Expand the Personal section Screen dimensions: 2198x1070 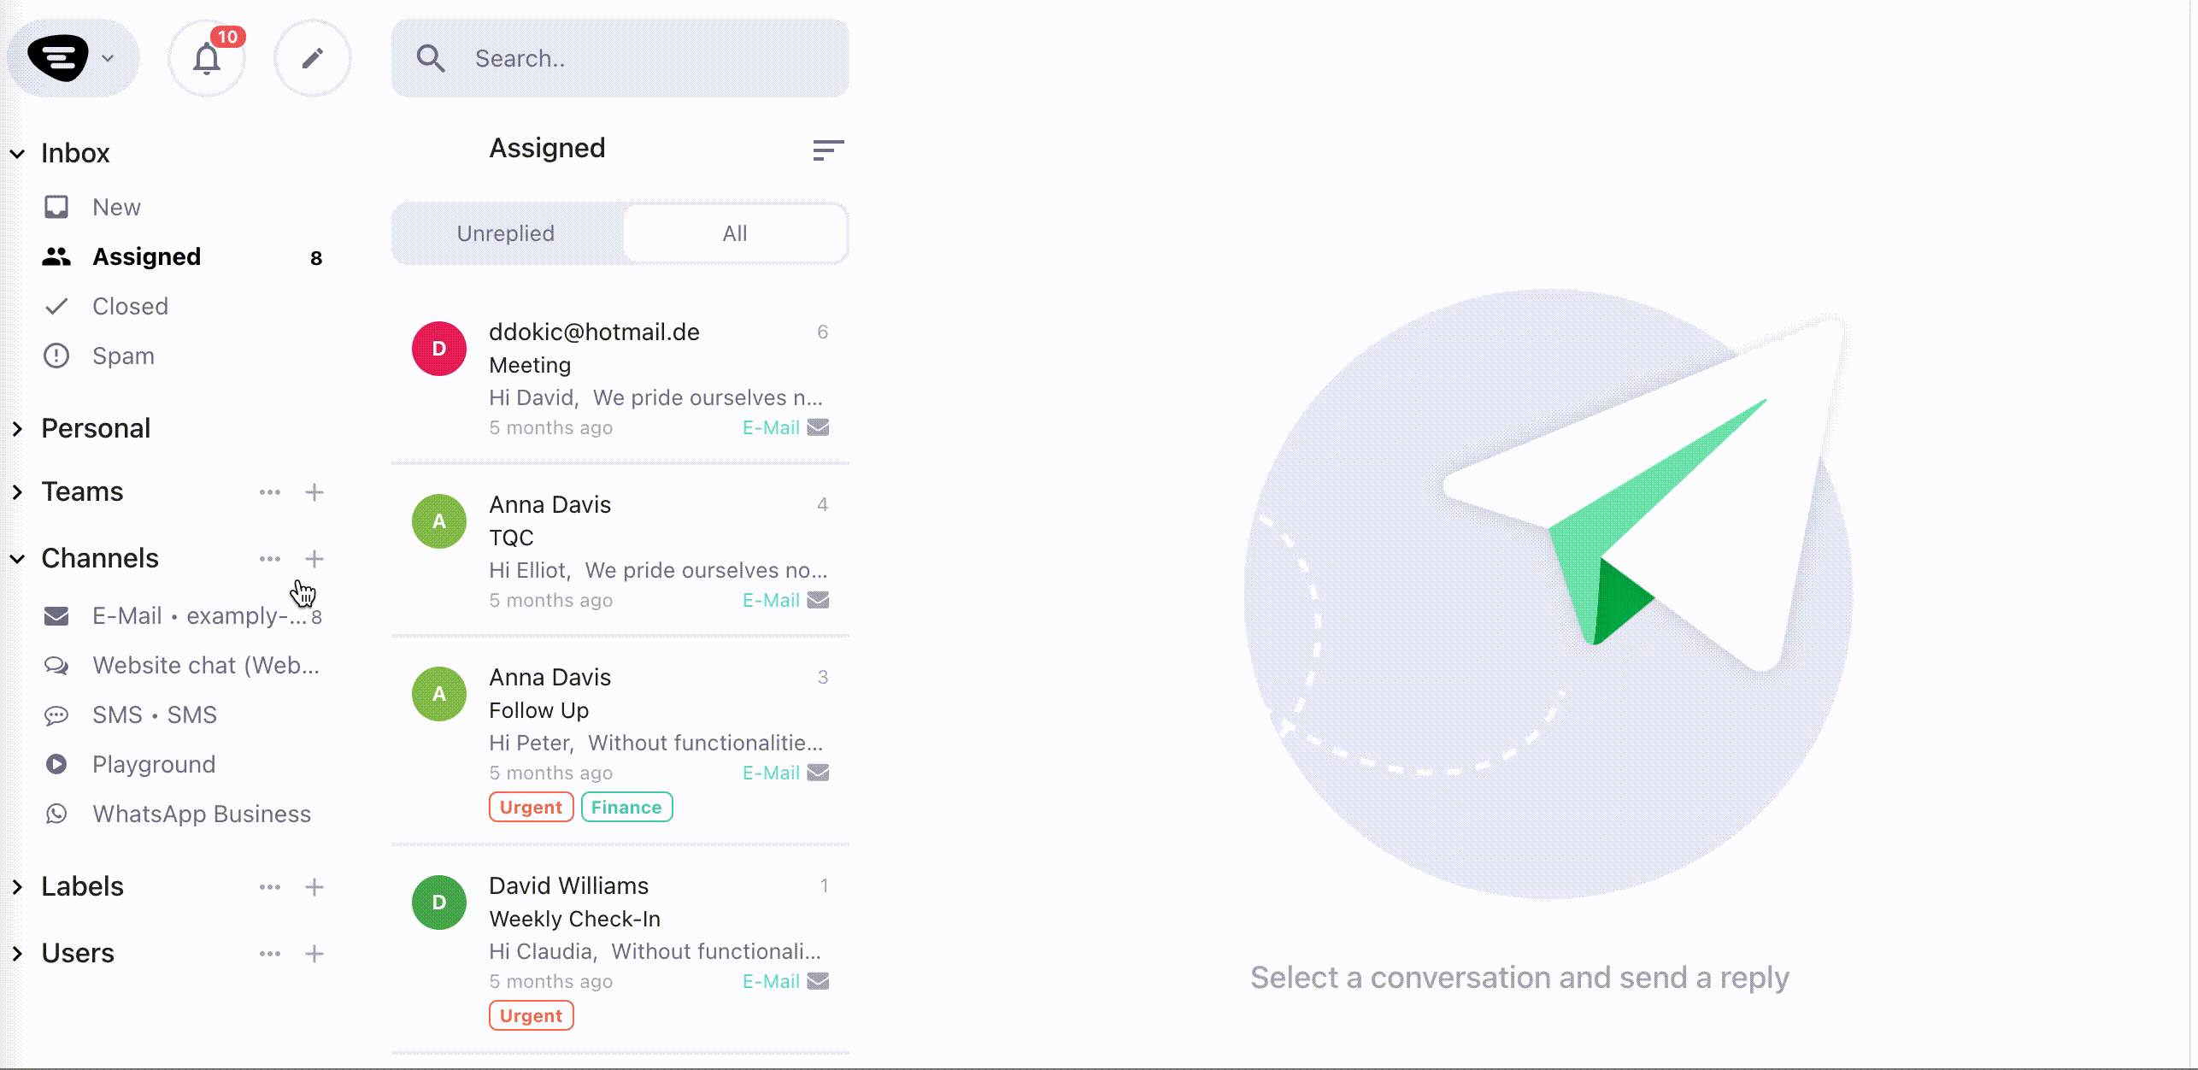(96, 428)
